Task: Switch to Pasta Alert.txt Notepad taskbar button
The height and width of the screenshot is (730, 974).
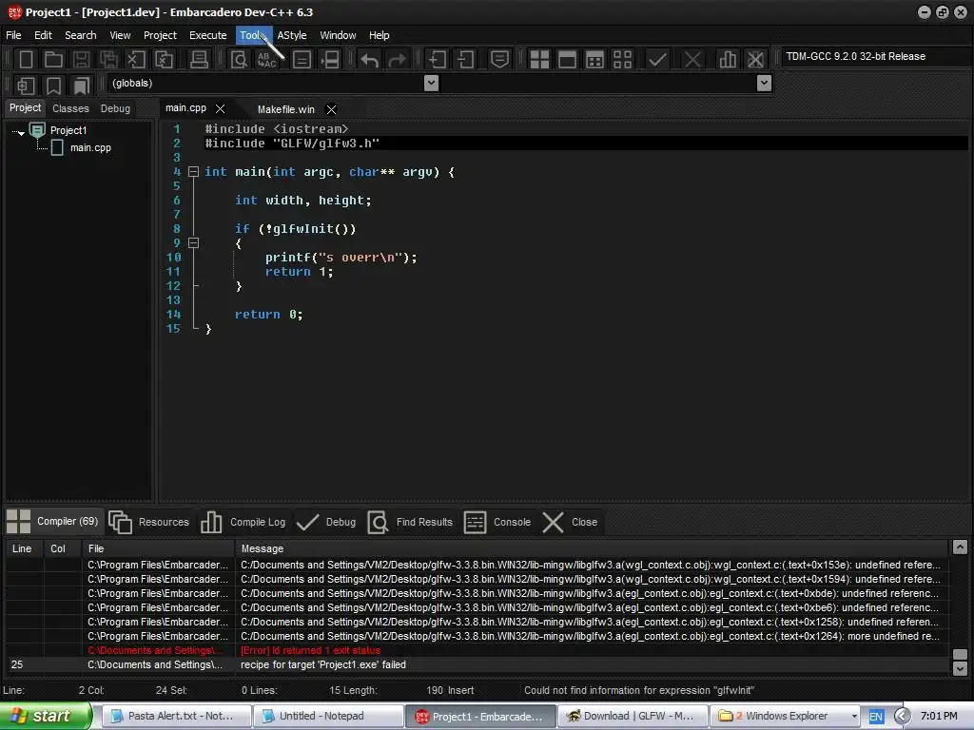Action: click(178, 717)
